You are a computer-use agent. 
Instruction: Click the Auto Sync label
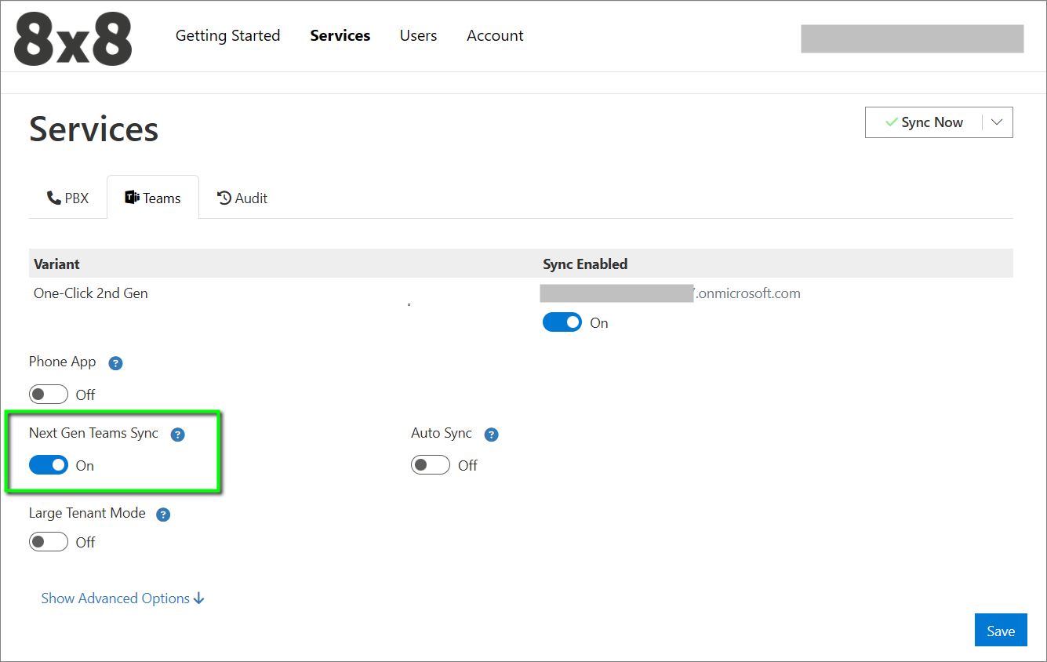pos(442,433)
